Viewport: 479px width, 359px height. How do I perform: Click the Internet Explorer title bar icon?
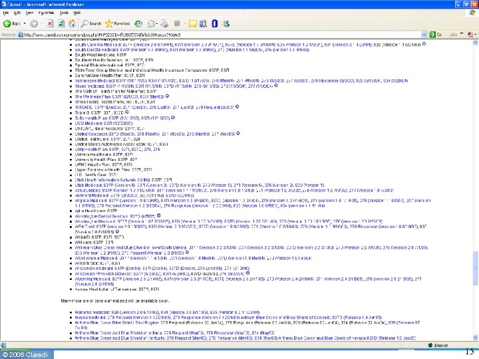[x=3, y=4]
